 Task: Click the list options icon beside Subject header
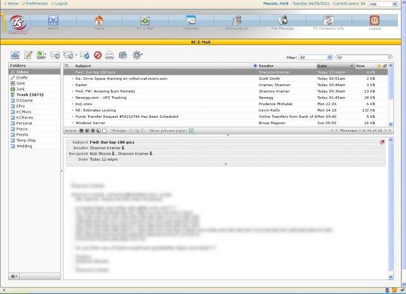pos(67,66)
